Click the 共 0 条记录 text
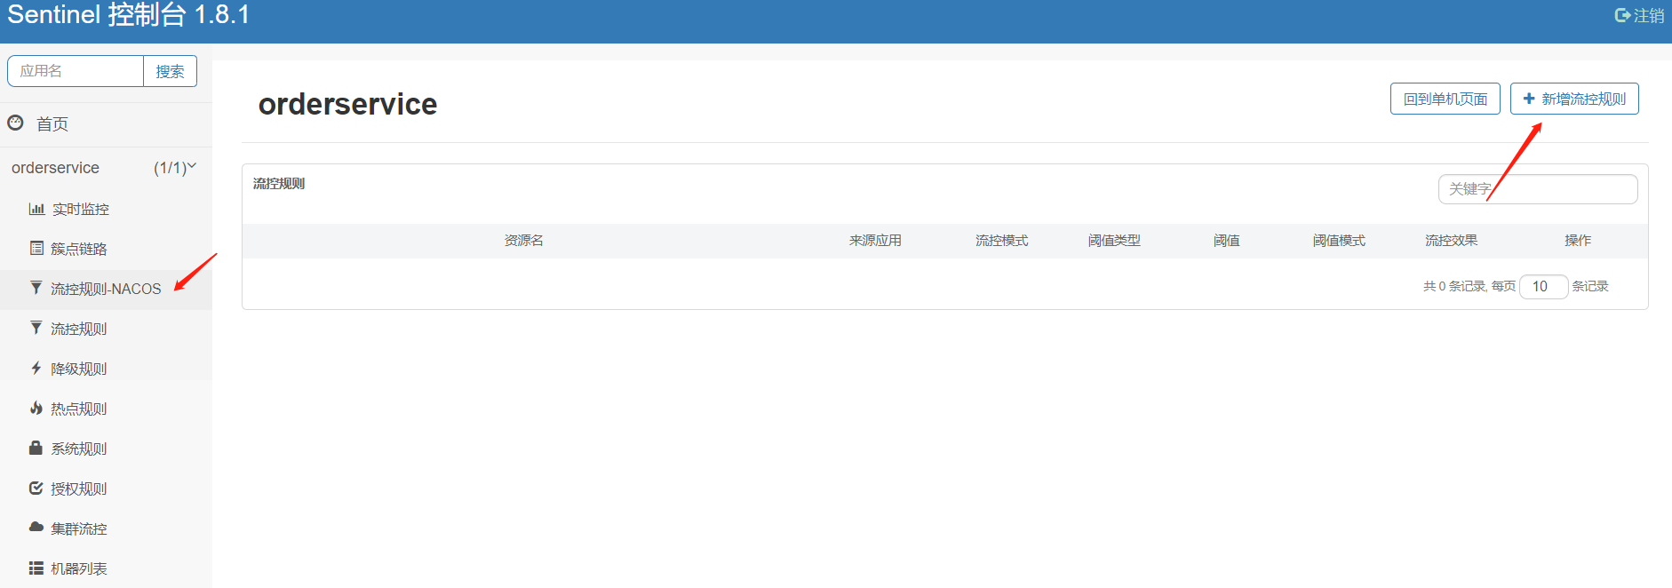Viewport: 1672px width, 588px height. coord(1454,286)
